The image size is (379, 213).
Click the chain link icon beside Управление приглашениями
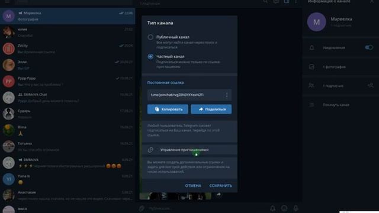(150, 150)
